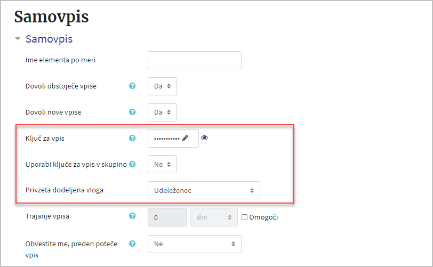Screen dimensions: 433x267
Task: Click the pencil icon to edit enrolment key
Action: click(185, 138)
